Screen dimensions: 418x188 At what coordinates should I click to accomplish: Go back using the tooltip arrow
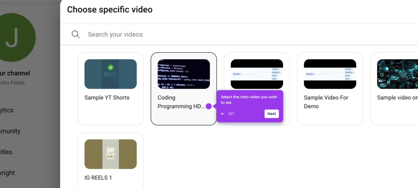point(223,114)
